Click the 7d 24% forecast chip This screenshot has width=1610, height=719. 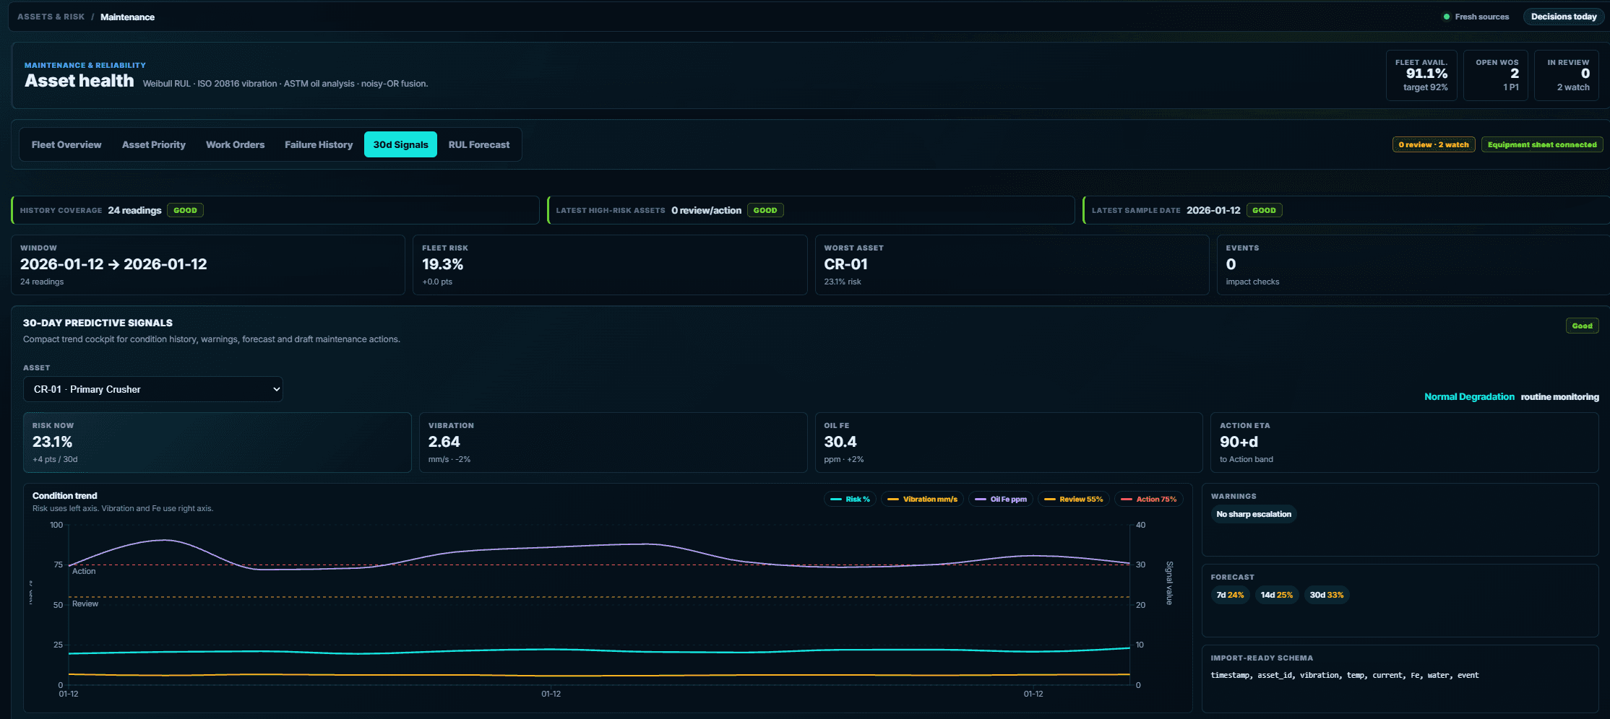1230,595
